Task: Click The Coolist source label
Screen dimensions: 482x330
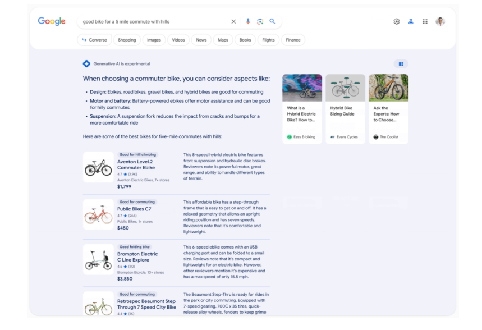Action: 386,137
